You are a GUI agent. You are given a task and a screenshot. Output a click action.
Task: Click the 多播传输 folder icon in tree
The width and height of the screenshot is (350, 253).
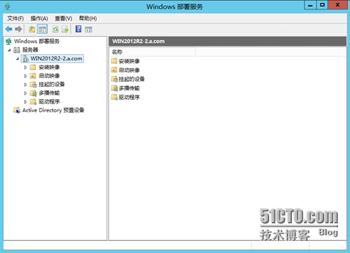33,93
